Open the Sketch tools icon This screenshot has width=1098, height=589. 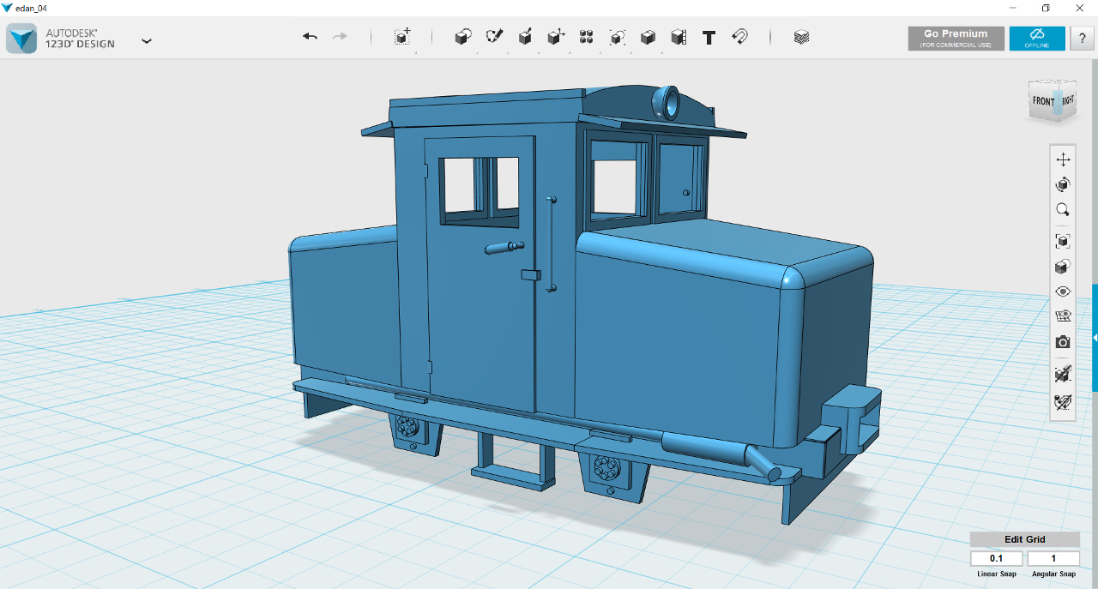click(x=494, y=37)
